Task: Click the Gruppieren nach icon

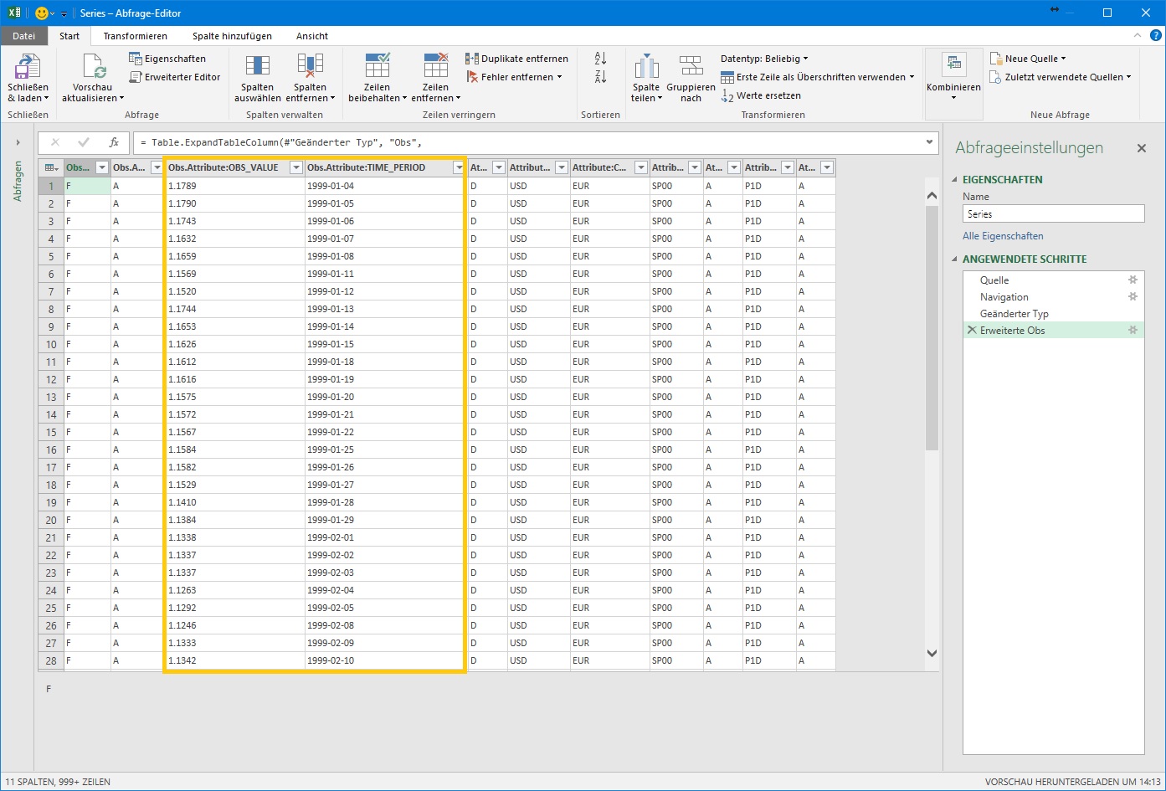Action: (x=691, y=80)
